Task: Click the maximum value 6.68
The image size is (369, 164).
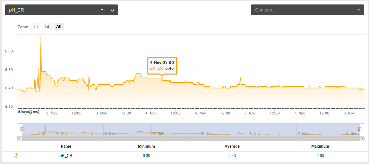Action: point(320,156)
